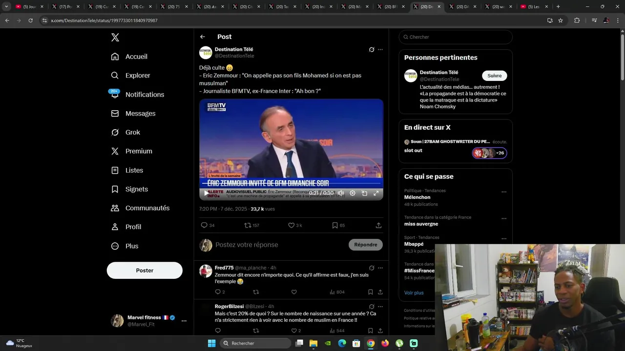Open options for Mélenchon trend
The image size is (625, 351).
(504, 192)
